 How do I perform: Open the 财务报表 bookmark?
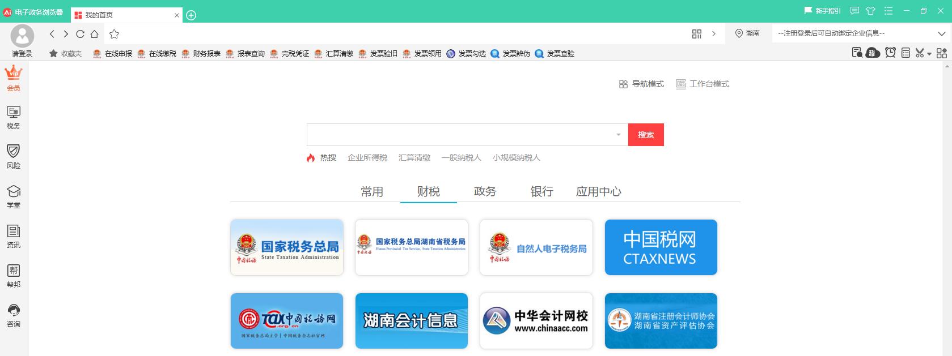[x=201, y=53]
